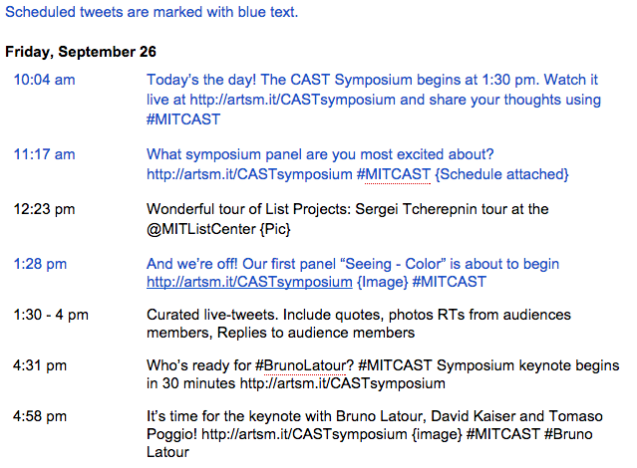The width and height of the screenshot is (637, 468).
Task: Click the "Curated live-tweets" description text
Action: coord(359,324)
